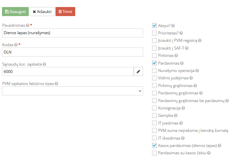
Task: Click help icon next to Pavadinimas label
Action: 27,25
